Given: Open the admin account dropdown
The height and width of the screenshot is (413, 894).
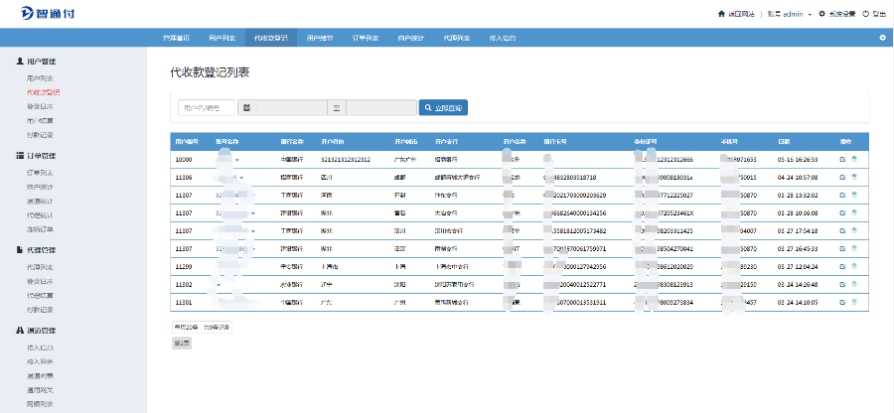Looking at the screenshot, I should pos(795,14).
